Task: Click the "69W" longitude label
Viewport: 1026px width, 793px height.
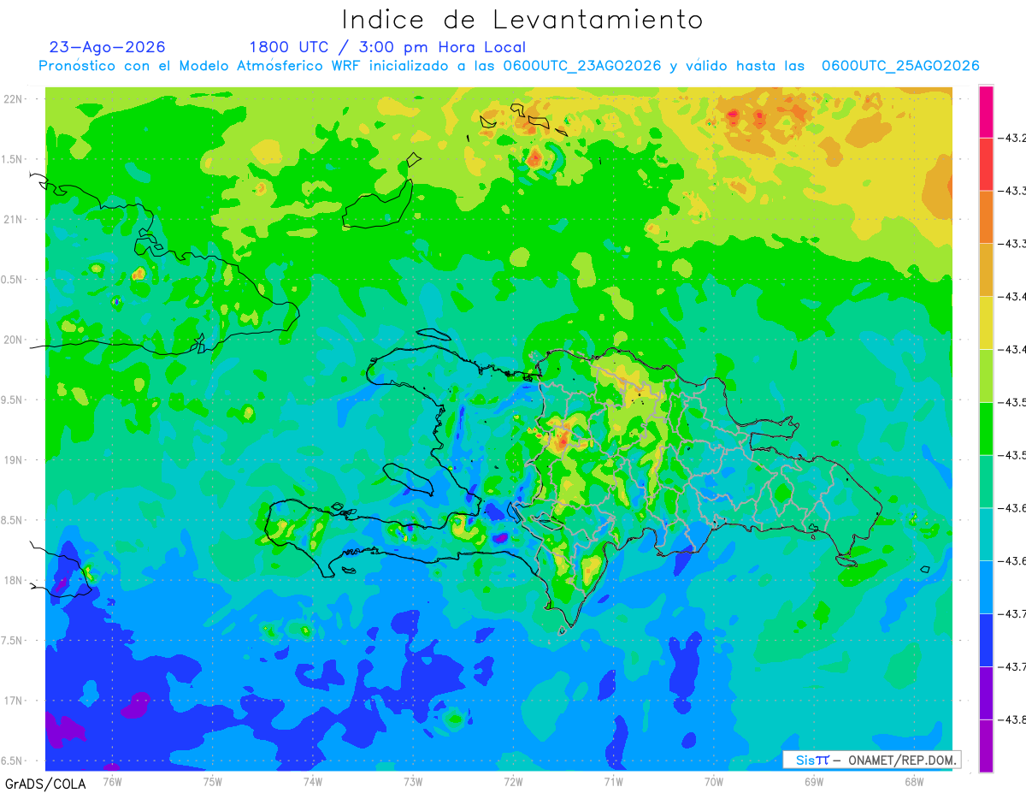Action: pyautogui.click(x=814, y=781)
